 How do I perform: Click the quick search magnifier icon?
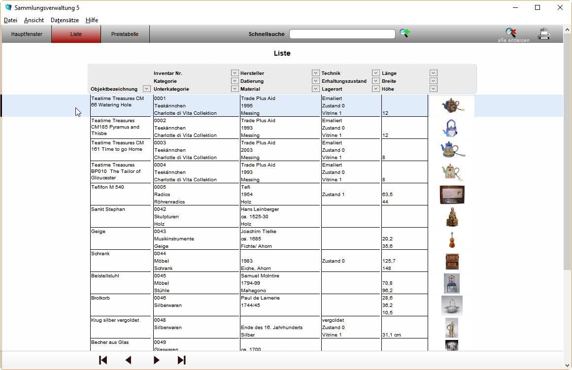click(404, 34)
